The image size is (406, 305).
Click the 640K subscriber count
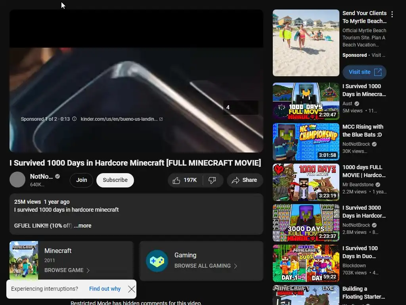pyautogui.click(x=37, y=185)
